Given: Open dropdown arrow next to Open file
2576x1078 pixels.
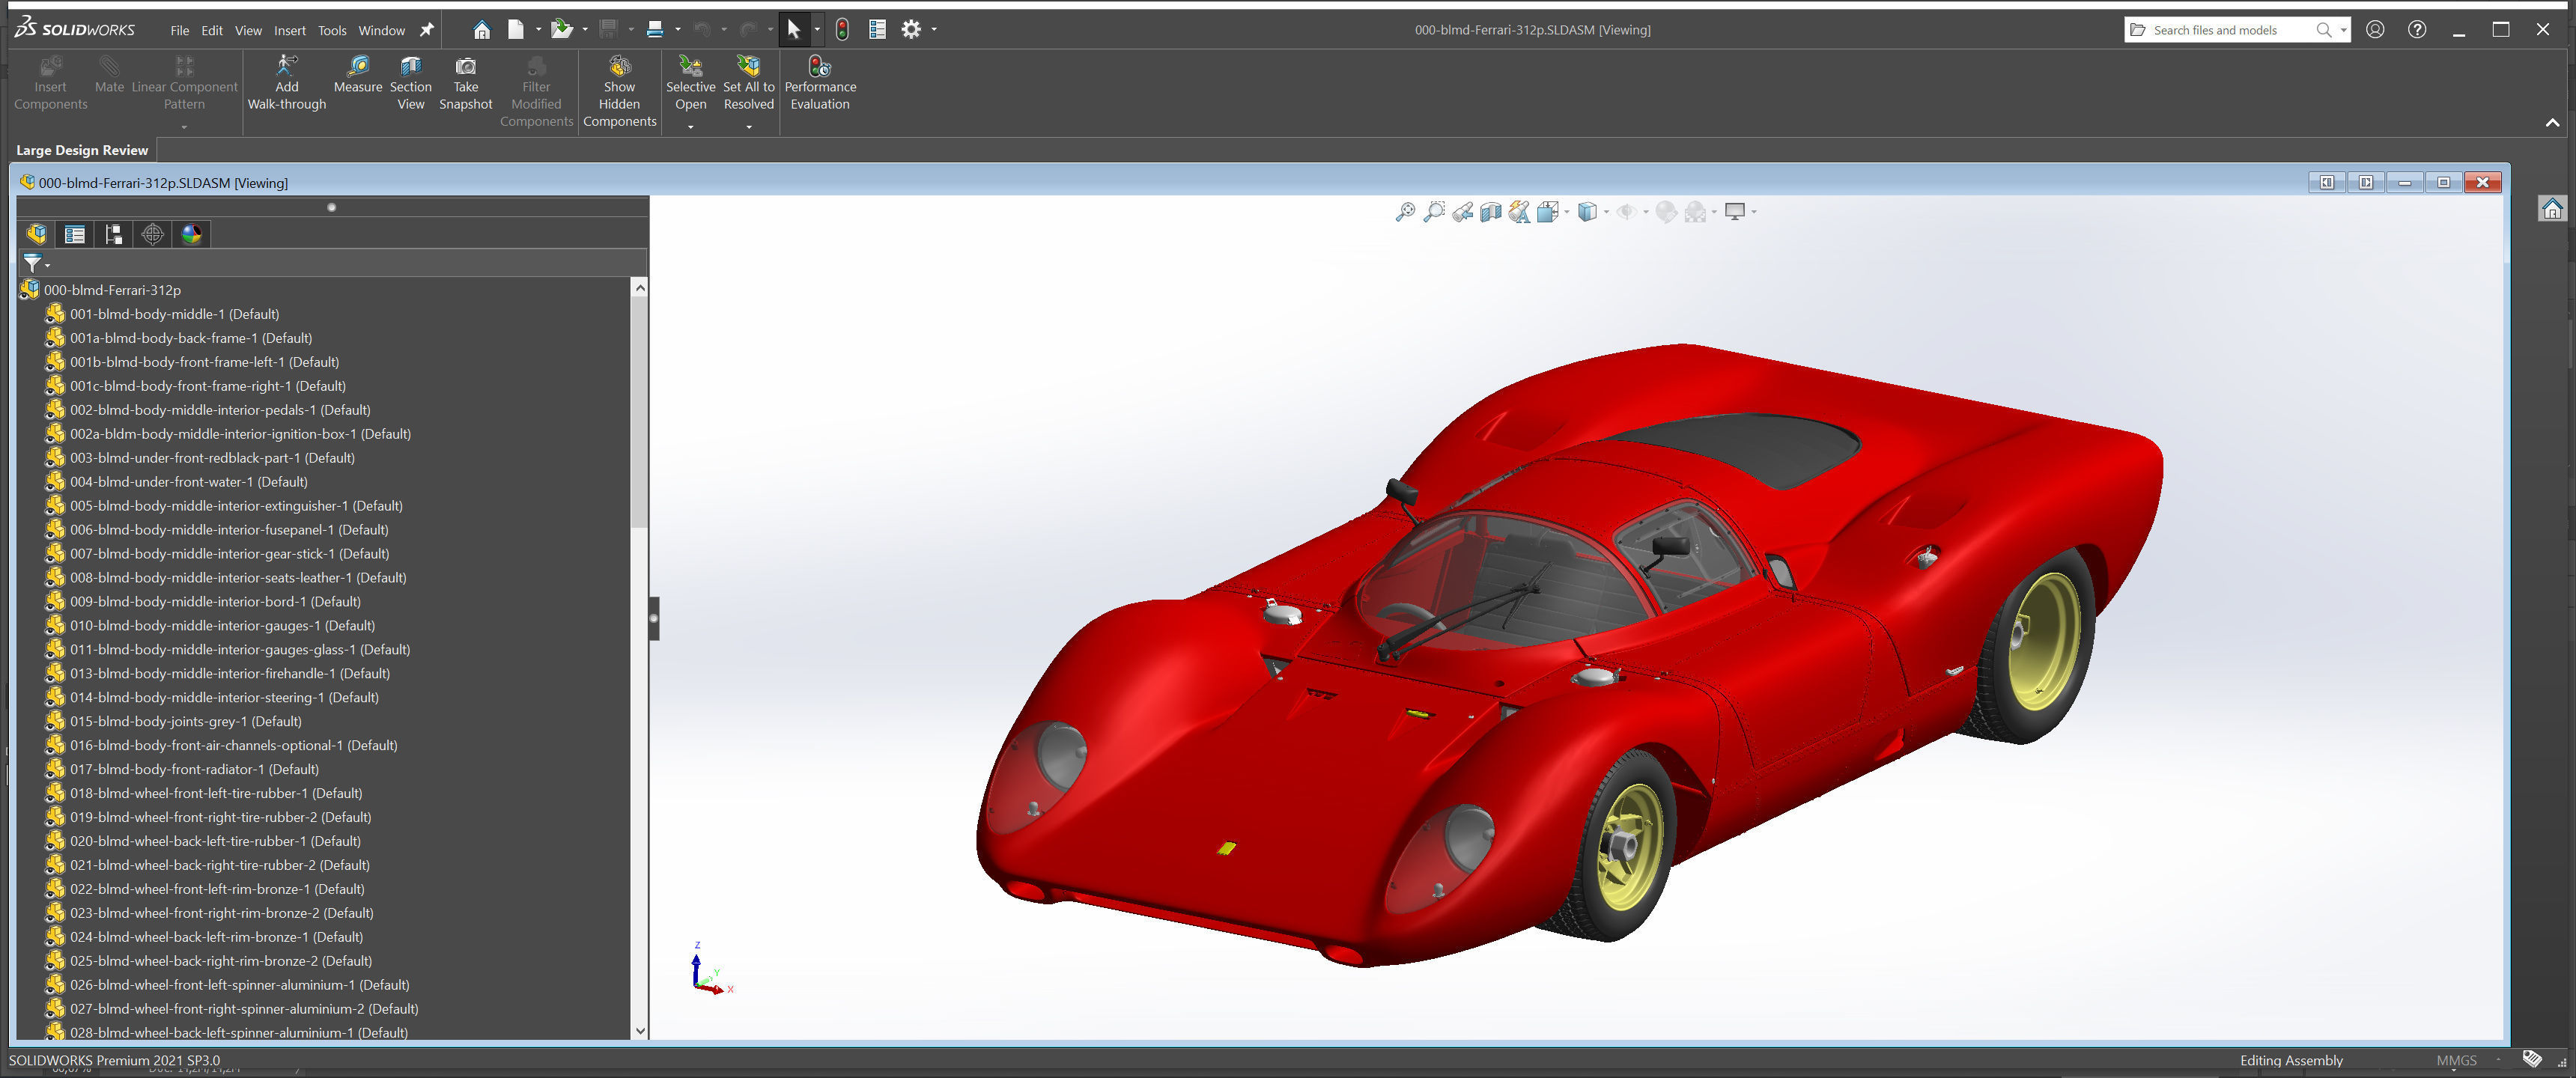Looking at the screenshot, I should pyautogui.click(x=585, y=30).
